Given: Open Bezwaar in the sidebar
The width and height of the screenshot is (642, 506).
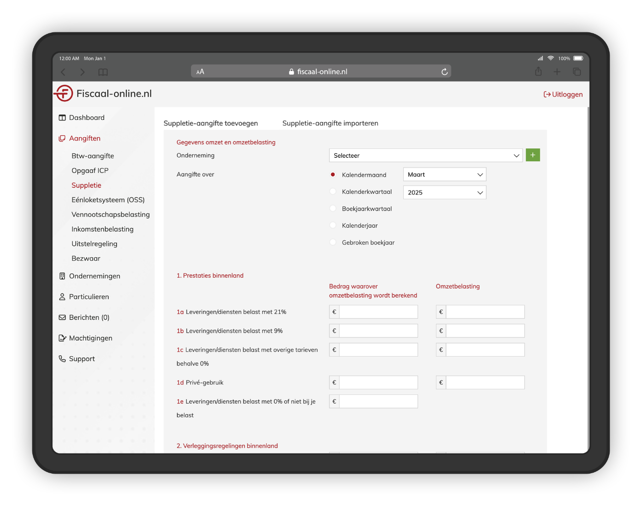Looking at the screenshot, I should point(86,259).
